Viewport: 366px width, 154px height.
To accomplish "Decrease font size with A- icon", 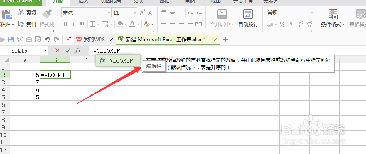I will (x=151, y=13).
